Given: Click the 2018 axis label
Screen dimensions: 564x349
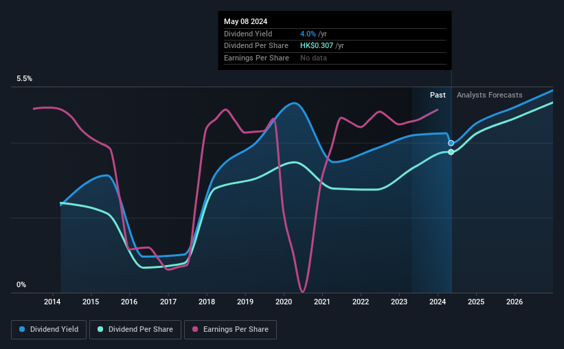Looking at the screenshot, I should [207, 302].
